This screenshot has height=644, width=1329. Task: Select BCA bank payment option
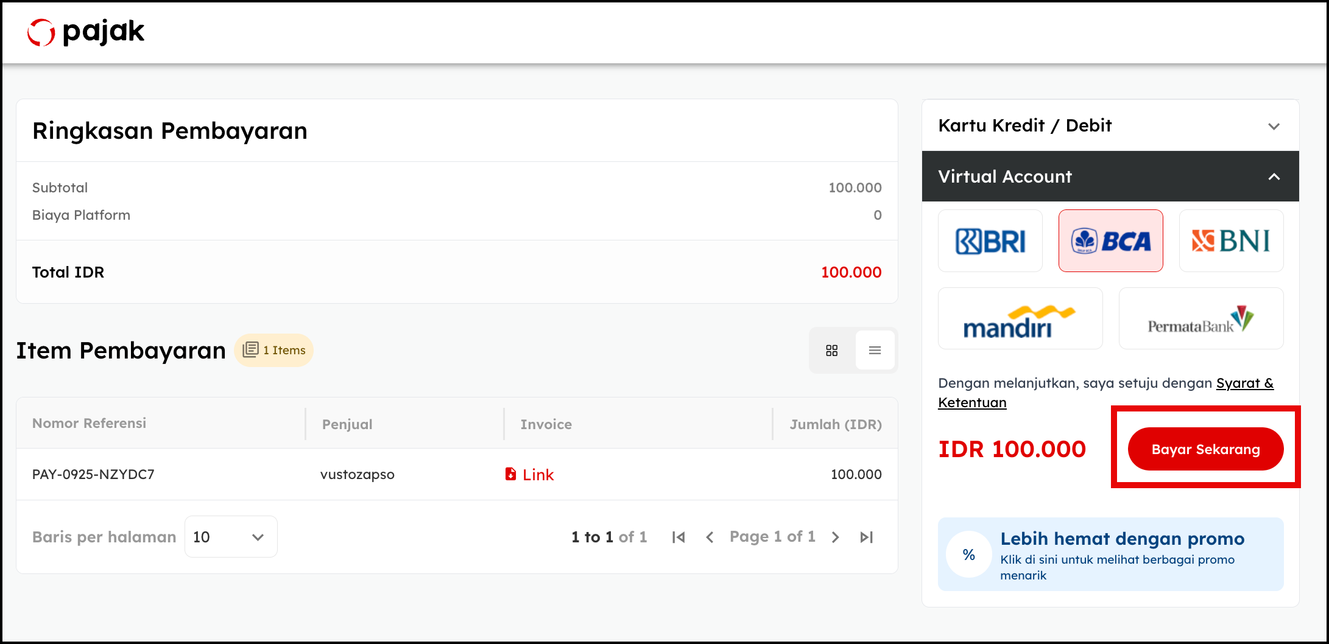(1110, 241)
